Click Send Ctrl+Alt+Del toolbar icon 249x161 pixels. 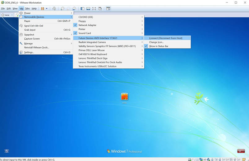pyautogui.click(x=54, y=9)
